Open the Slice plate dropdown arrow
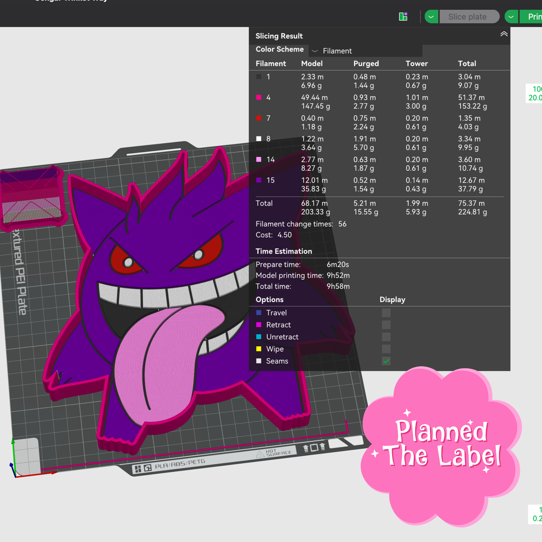Image resolution: width=542 pixels, height=542 pixels. pyautogui.click(x=431, y=17)
